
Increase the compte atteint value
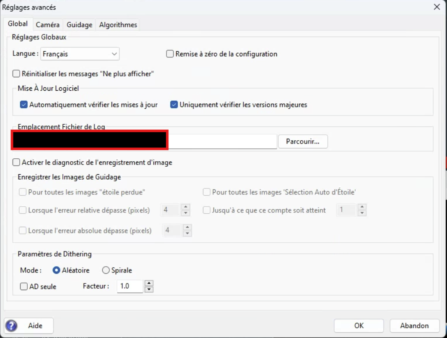click(x=362, y=207)
